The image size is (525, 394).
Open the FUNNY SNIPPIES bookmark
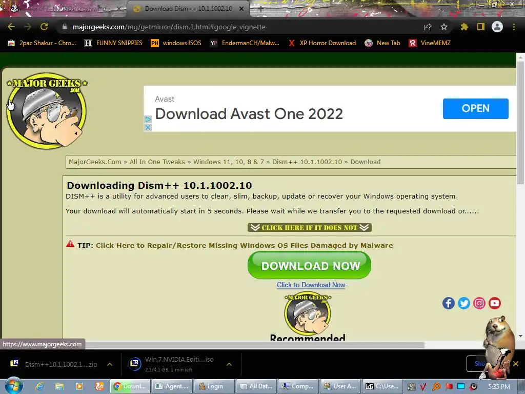[x=113, y=43]
